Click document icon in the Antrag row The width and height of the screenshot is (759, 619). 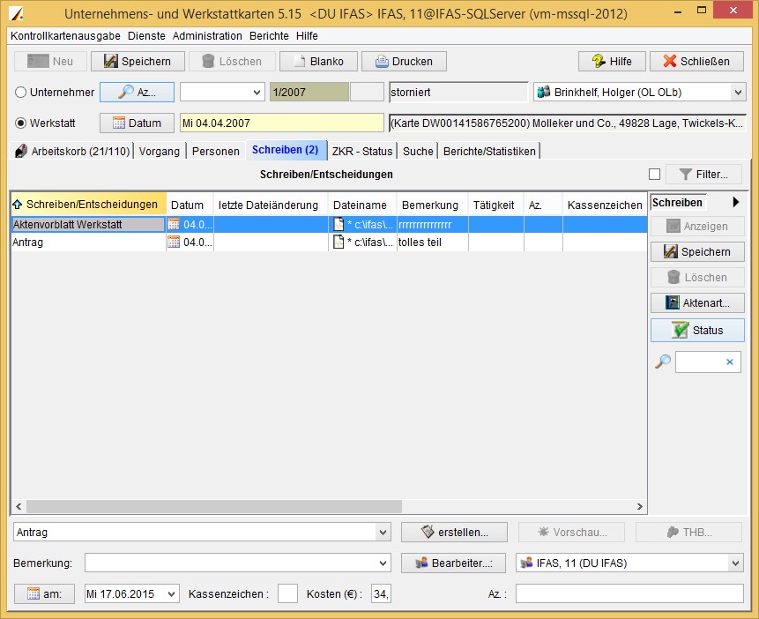pyautogui.click(x=339, y=242)
